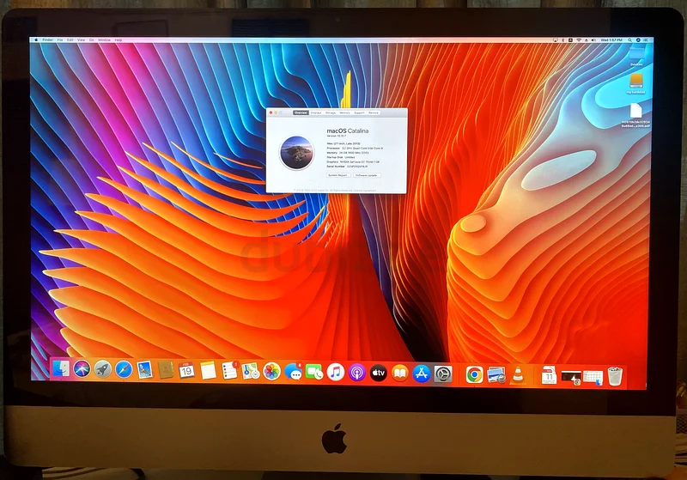
Task: Launch Siri from the Dock
Action: click(x=82, y=369)
